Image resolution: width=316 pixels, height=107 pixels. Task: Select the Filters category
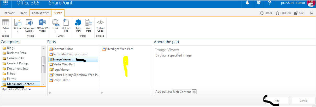[x=11, y=74]
